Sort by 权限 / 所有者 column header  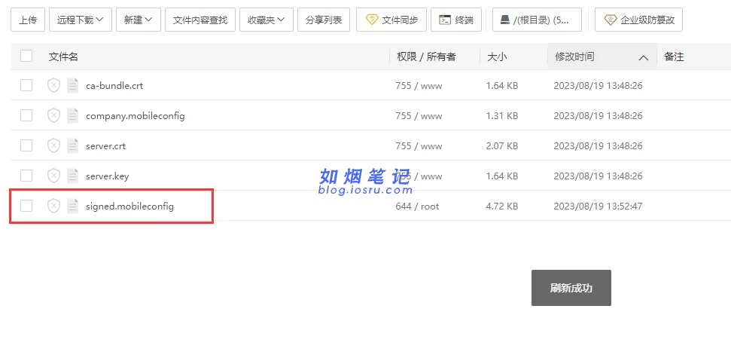426,57
